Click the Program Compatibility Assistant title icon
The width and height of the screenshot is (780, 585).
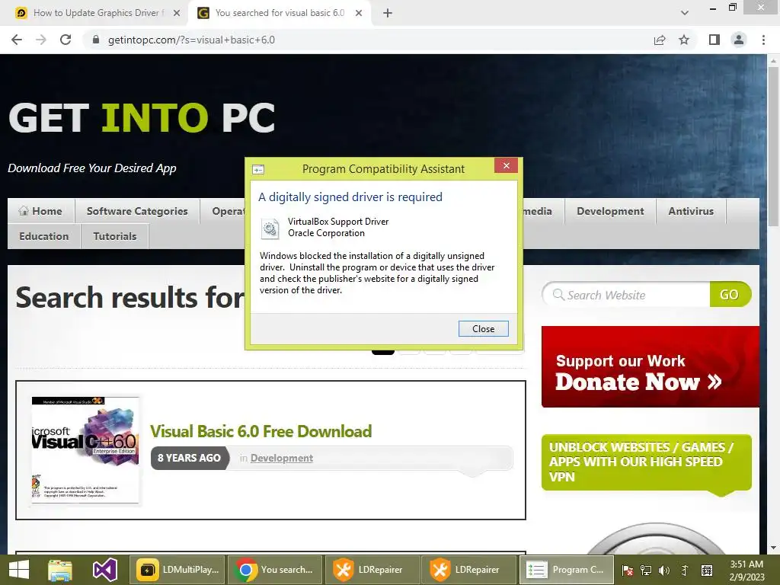coord(258,170)
